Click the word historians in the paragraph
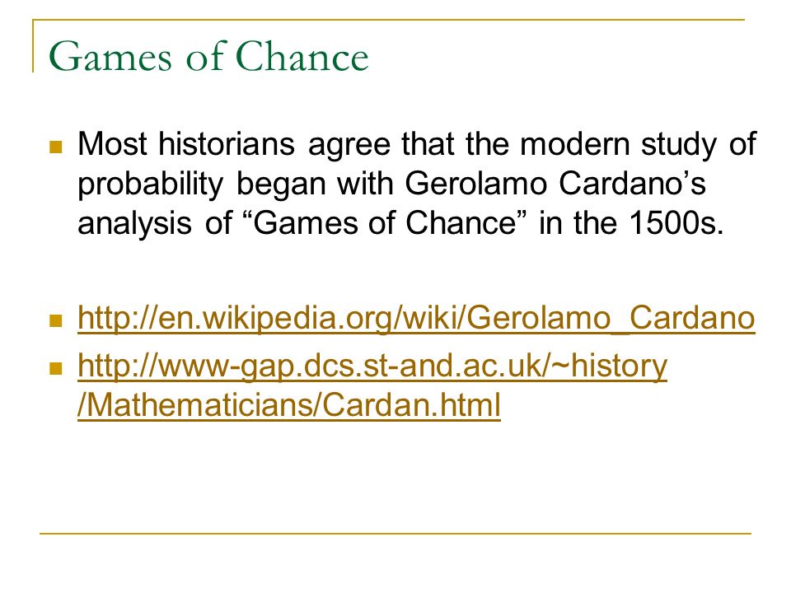This screenshot has width=791, height=593. 227,143
